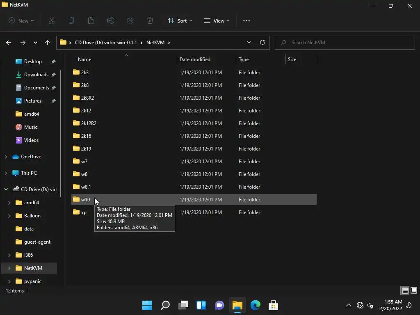Sort by Type column header
Image resolution: width=420 pixels, height=315 pixels.
coord(260,59)
